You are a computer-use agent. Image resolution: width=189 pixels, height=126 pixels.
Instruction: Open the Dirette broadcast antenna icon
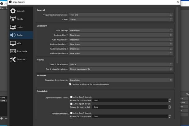[x=13, y=19]
